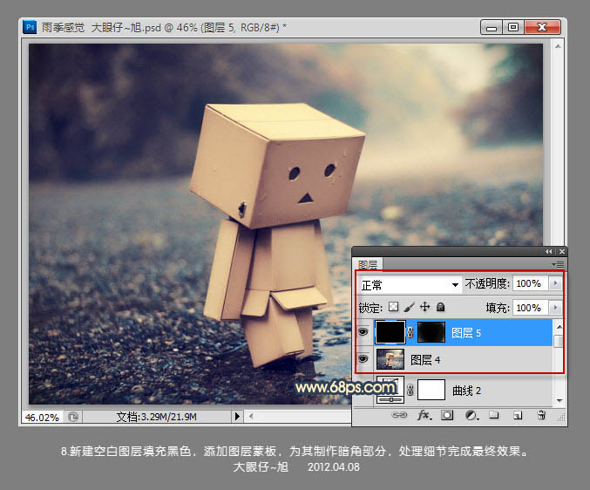Maximize the document window
The height and width of the screenshot is (490, 590).
(x=512, y=28)
